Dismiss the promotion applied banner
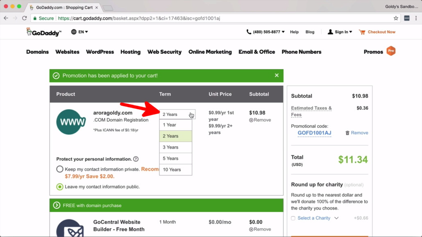The height and width of the screenshot is (237, 422). (277, 75)
